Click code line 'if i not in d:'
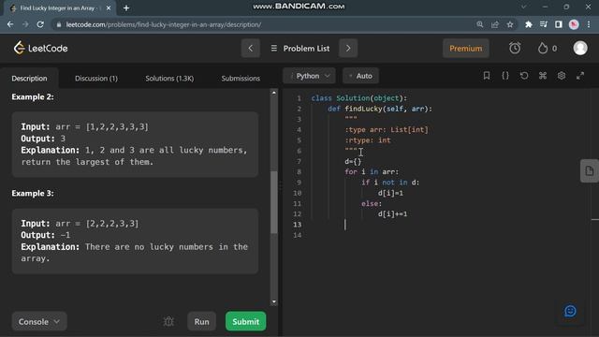The image size is (599, 337). 390,183
